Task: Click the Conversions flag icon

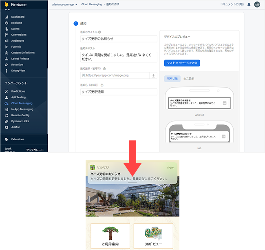Action: 7,35
